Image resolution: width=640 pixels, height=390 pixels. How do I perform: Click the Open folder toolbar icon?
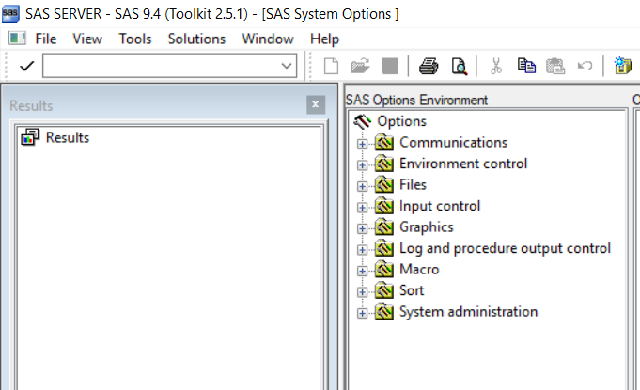(360, 66)
